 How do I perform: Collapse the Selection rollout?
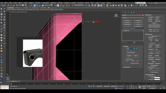pos(126,47)
